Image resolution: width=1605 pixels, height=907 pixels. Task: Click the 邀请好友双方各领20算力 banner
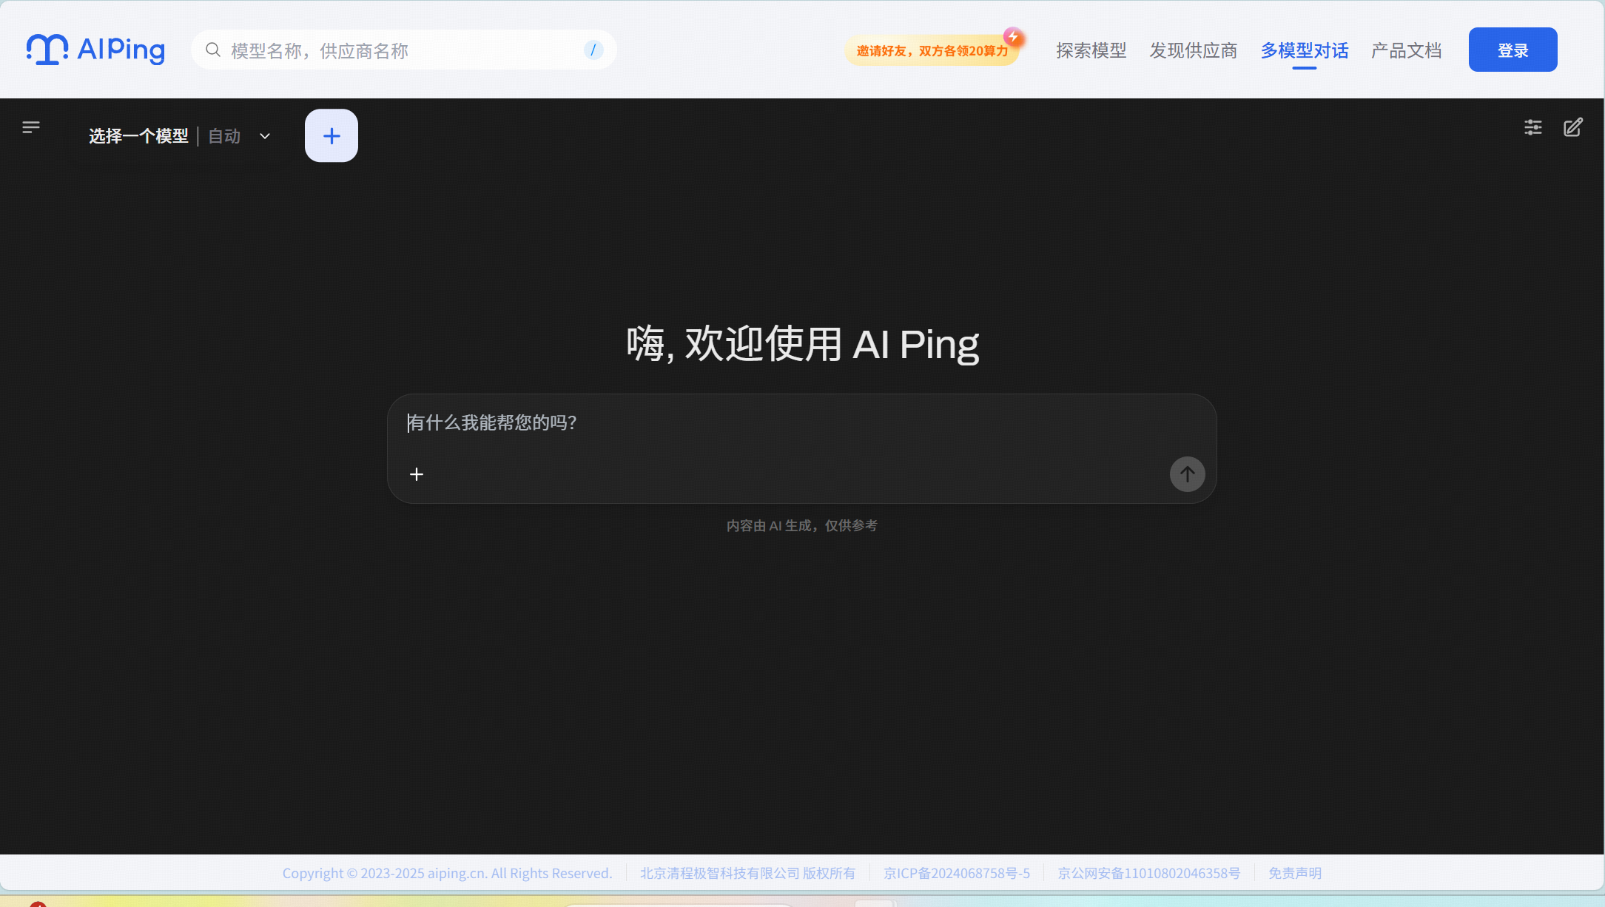tap(932, 52)
